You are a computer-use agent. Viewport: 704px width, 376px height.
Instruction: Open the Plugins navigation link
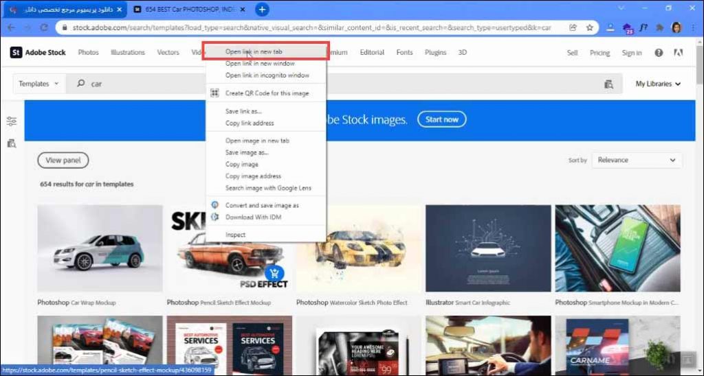pos(435,52)
